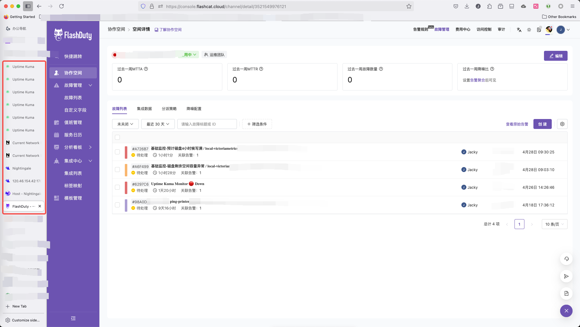Open the 10 条/页 page size dropdown
The width and height of the screenshot is (580, 327).
click(555, 224)
